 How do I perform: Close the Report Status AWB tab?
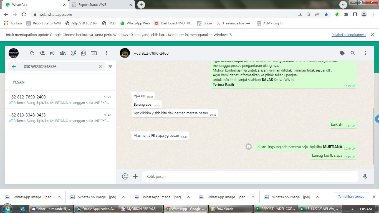pyautogui.click(x=131, y=5)
